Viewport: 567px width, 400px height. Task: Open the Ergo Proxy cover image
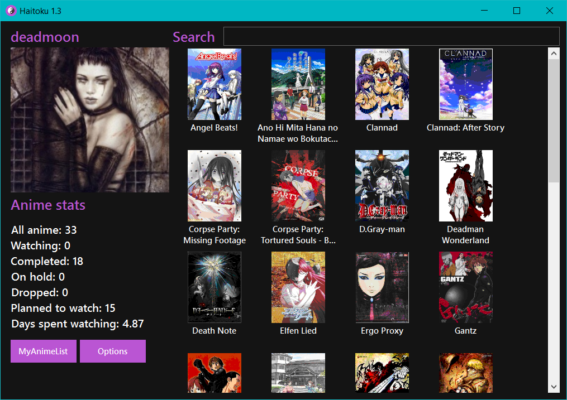[382, 287]
